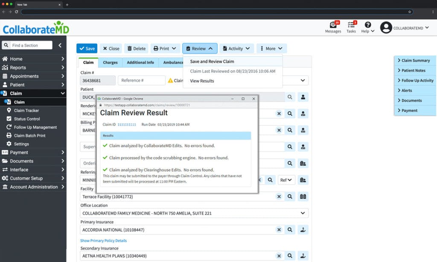Open the patient profile person icon

point(303,97)
